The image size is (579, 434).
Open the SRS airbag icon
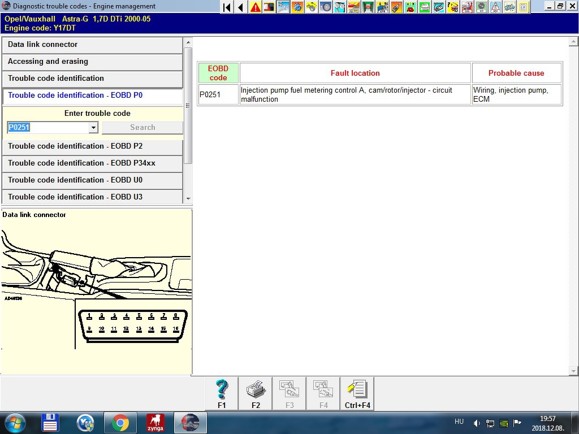[466, 7]
